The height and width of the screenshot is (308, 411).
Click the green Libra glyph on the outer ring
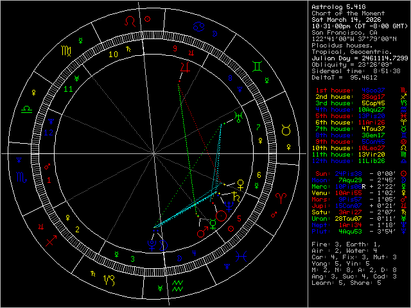(27, 109)
